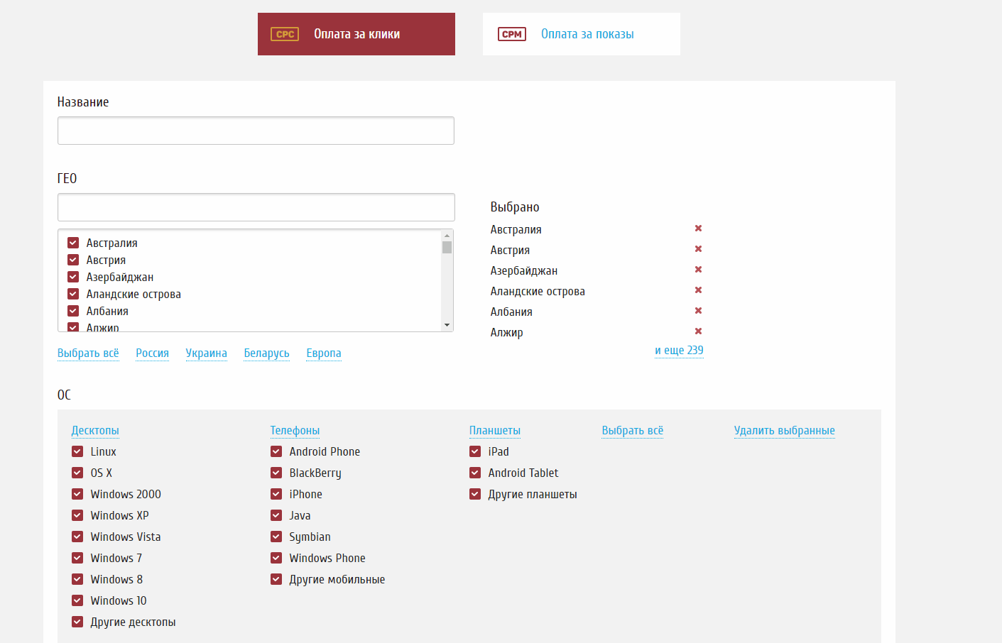Remove Австралия from the selected list
This screenshot has width=1002, height=643.
point(698,229)
